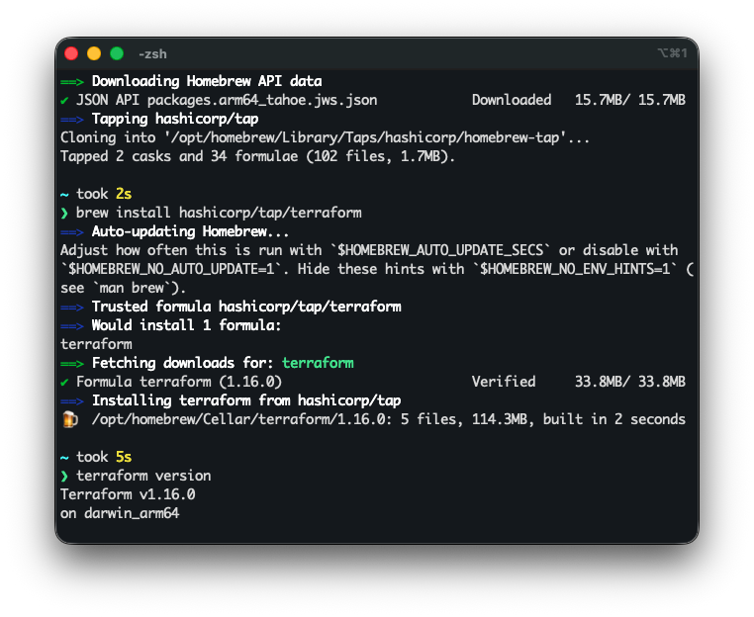
Task: Click the 'Cloning into' homebrew-tap path line
Action: [325, 137]
